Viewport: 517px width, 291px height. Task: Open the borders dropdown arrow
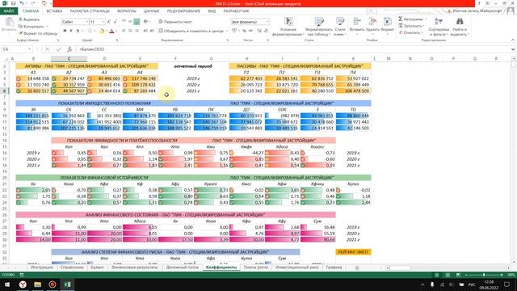95,31
